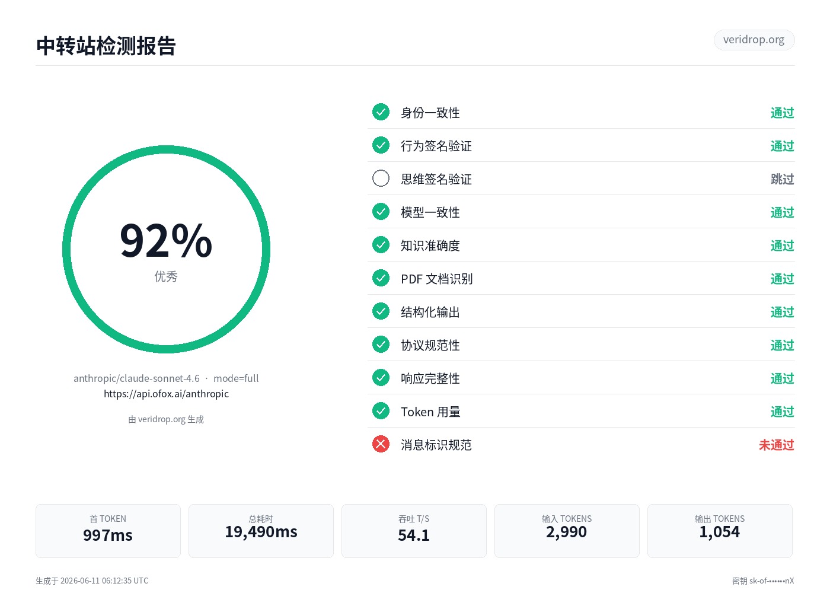Select the 输出 TOKENS 1,054 card
Image resolution: width=830 pixels, height=593 pixels.
click(720, 531)
